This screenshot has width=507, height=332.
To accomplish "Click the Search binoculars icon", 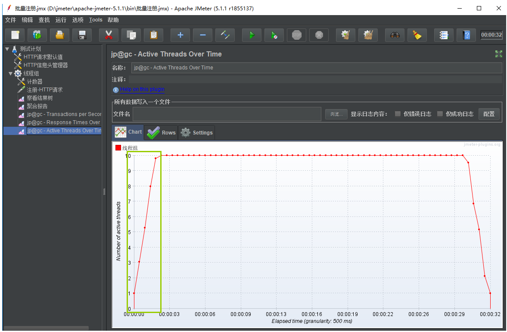I will tap(395, 35).
